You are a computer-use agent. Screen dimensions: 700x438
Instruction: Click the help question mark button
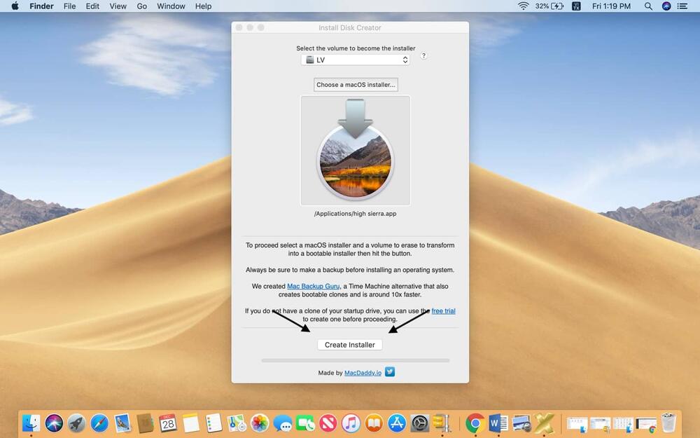[x=423, y=56]
